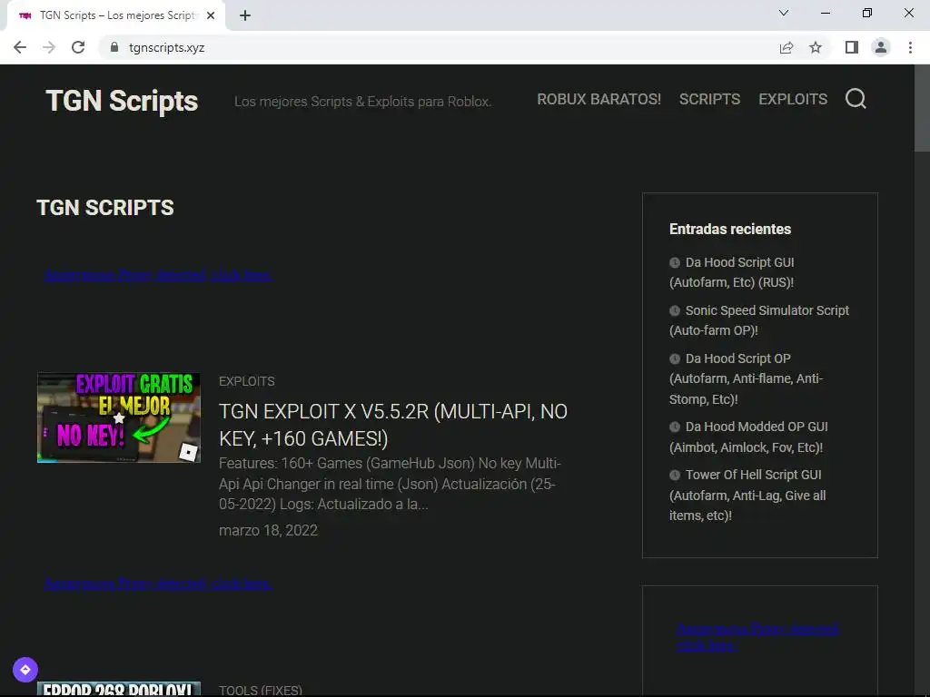930x697 pixels.
Task: Minimize the browser window
Action: pos(825,13)
